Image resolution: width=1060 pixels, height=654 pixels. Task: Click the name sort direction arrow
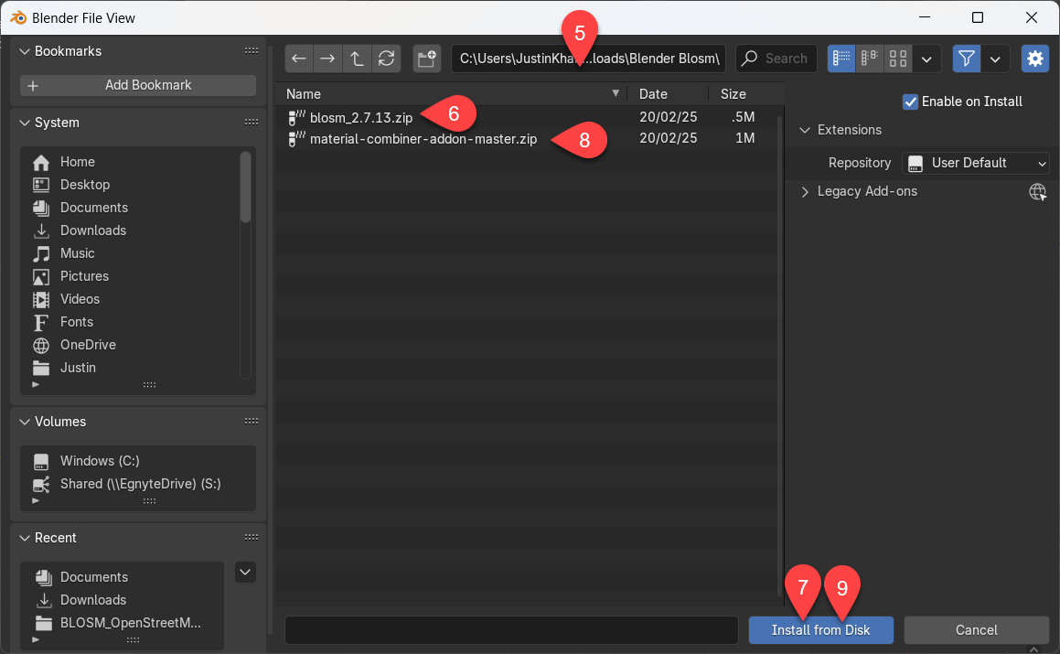tap(616, 93)
